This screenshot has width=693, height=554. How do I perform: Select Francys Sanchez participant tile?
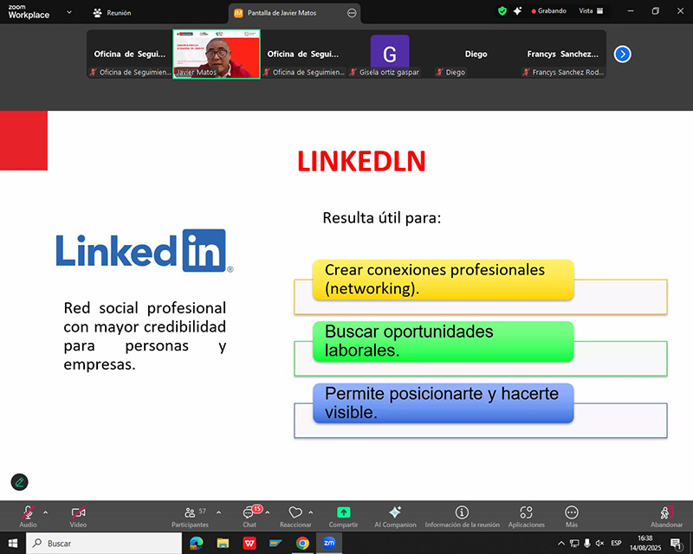pos(562,54)
